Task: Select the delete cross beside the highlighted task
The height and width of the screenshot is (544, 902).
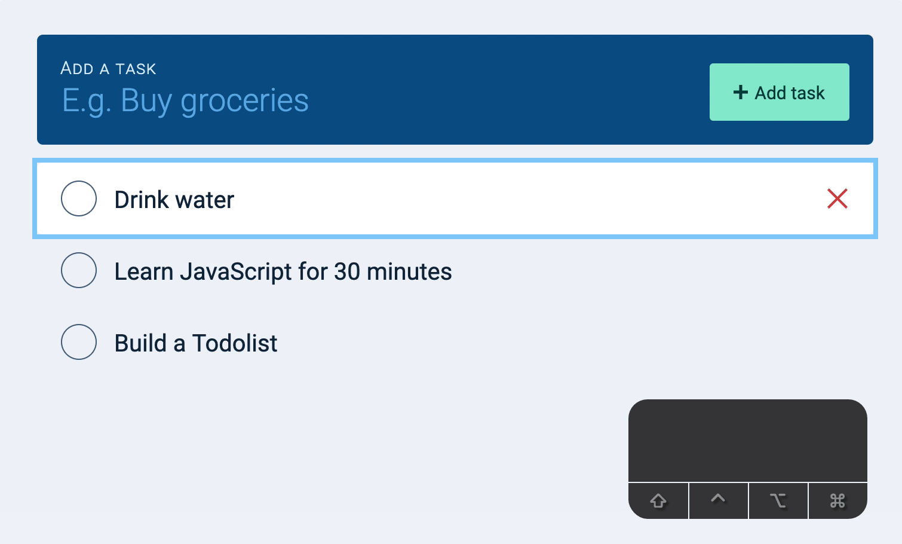Action: [837, 199]
